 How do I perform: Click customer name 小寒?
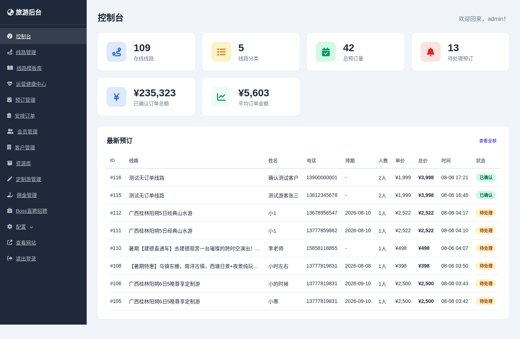(273, 301)
